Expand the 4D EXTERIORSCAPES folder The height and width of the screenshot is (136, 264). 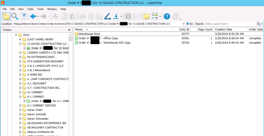coord(20,57)
